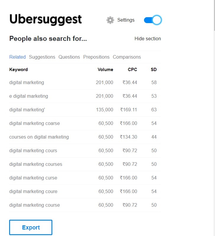Image resolution: width=215 pixels, height=236 pixels.
Task: Click the Keyword column header
Action: 19,70
